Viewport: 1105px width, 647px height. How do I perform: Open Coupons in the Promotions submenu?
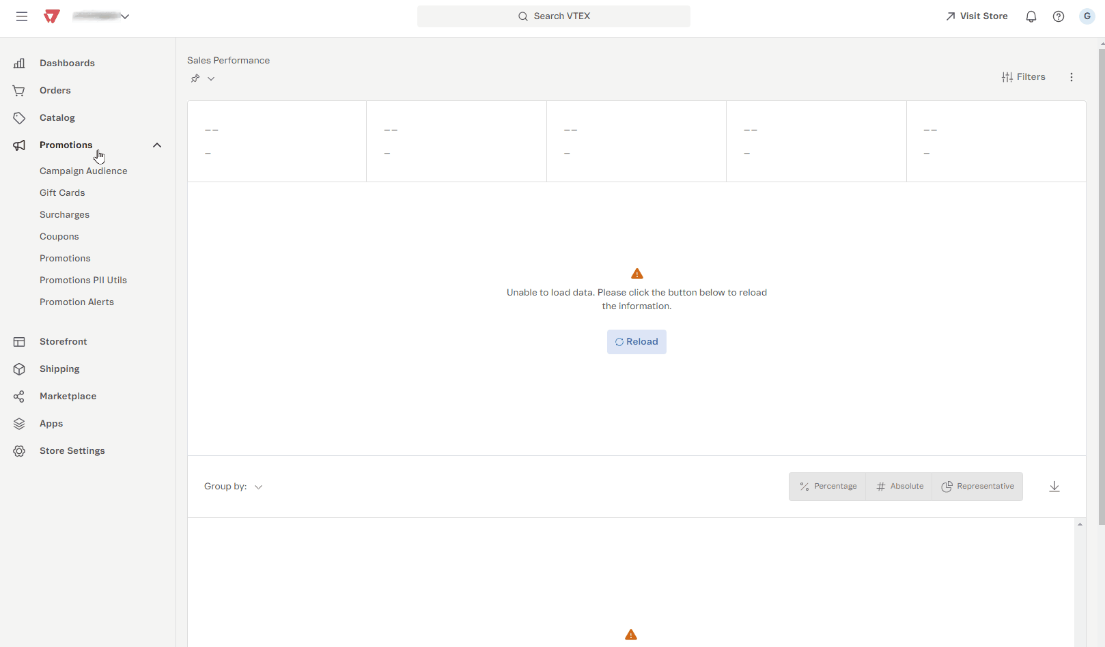point(59,237)
